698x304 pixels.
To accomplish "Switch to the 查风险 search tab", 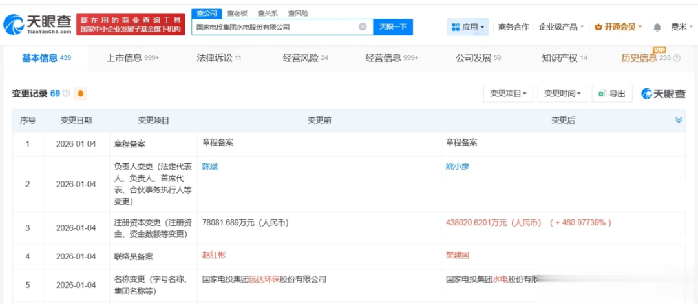I will (x=298, y=14).
